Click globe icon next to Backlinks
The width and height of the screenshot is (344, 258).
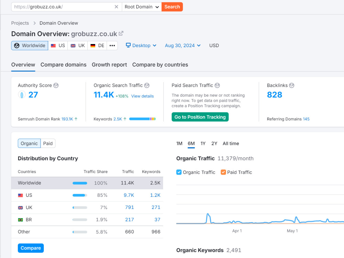click(292, 85)
